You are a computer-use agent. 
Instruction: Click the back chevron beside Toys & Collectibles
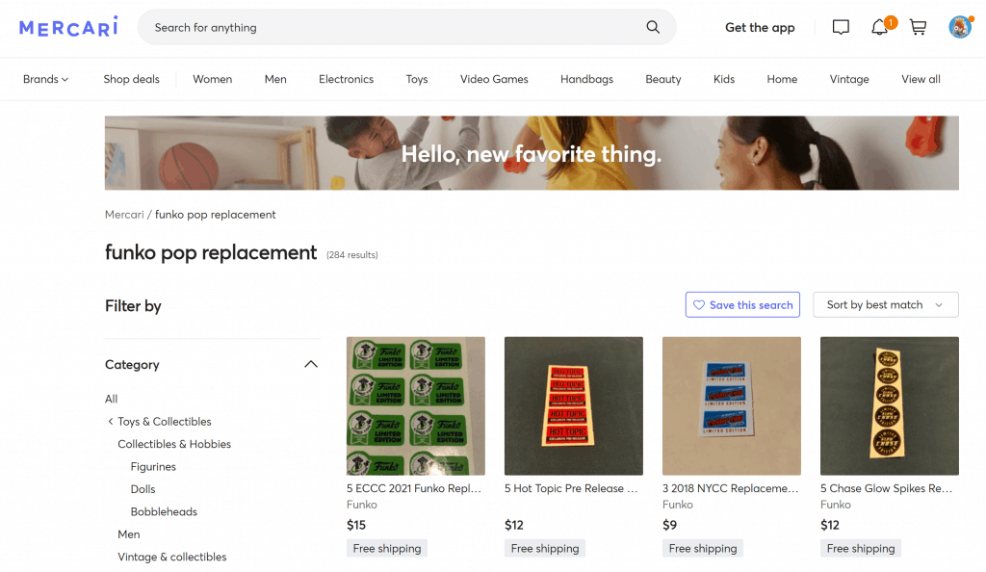pos(111,422)
